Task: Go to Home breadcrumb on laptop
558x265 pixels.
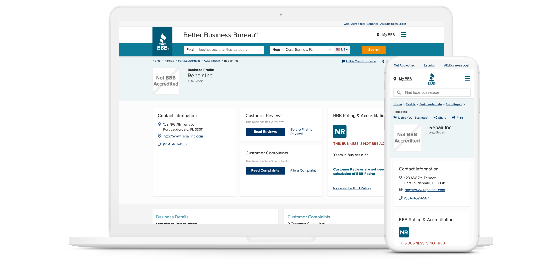Action: point(157,61)
